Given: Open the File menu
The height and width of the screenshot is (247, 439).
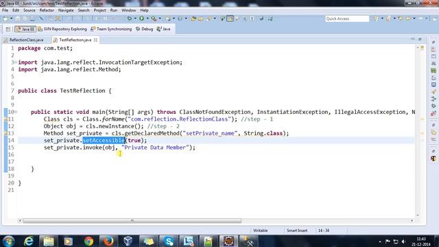Looking at the screenshot, I should [5, 10].
